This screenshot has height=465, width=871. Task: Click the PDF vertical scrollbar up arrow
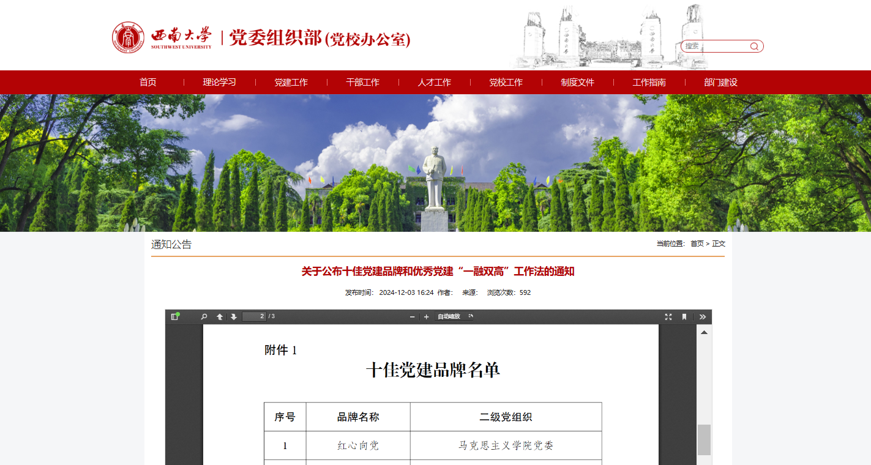[704, 332]
